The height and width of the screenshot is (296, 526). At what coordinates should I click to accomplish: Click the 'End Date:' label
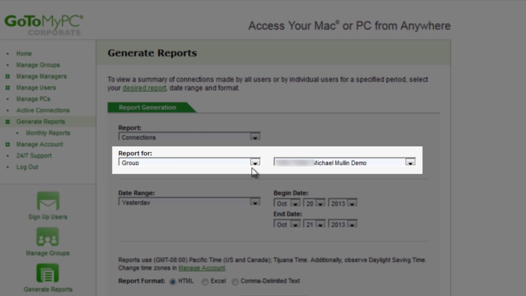point(288,214)
